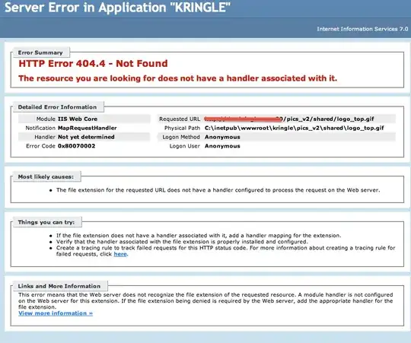Viewport: 411px width, 343px height.
Task: Select the 'MapRequestHandler' notification value
Action: pyautogui.click(x=88, y=128)
